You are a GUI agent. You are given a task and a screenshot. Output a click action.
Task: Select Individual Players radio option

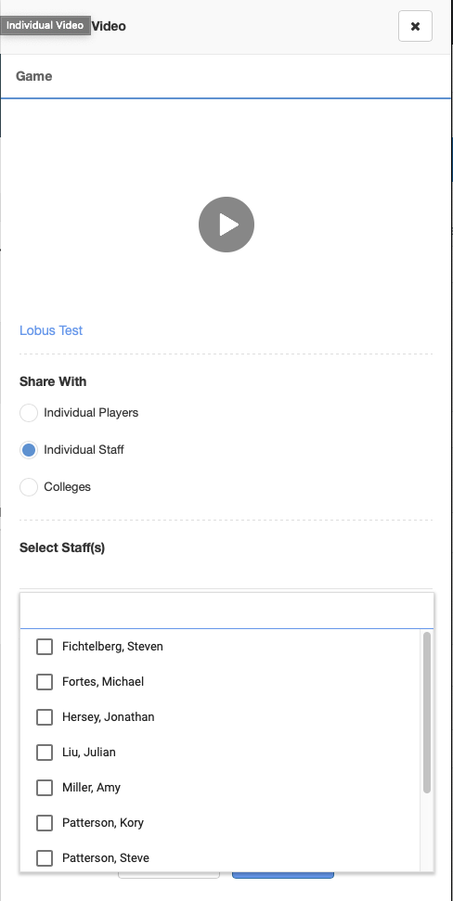point(29,413)
